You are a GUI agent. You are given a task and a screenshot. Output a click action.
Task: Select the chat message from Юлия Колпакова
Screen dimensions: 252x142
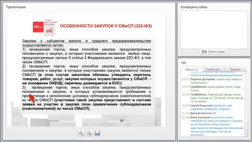coord(213,126)
